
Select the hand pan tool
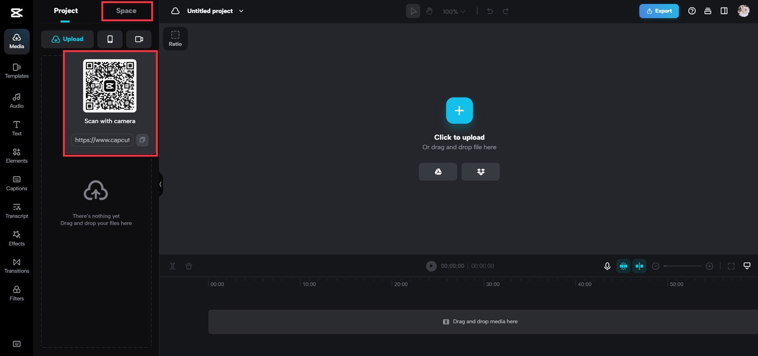click(x=429, y=11)
